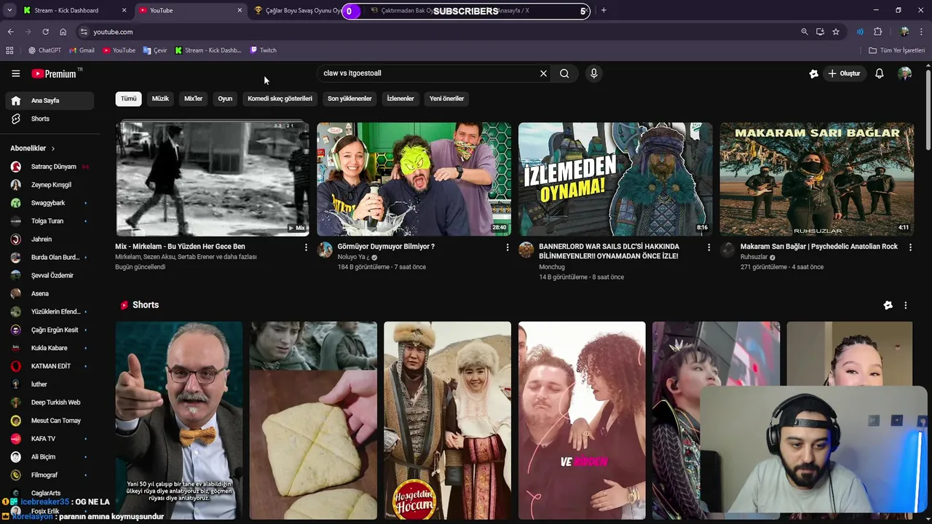This screenshot has width=932, height=524.
Task: Open Zeynep Kırışgil subscription
Action: click(50, 185)
